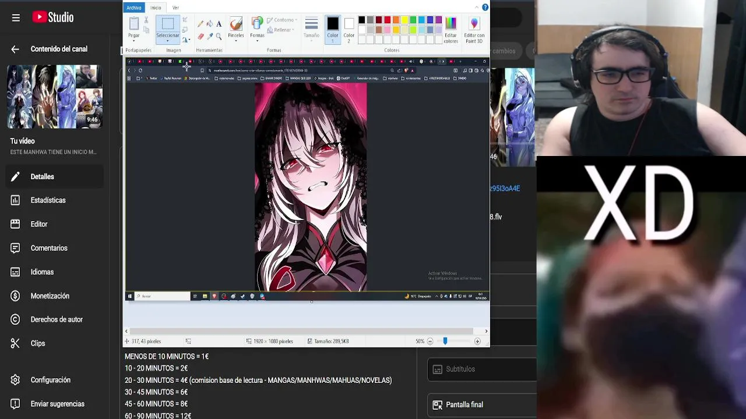Click the Crop icon in Imagen group
Viewport: 746px width, 419px height.
[185, 20]
